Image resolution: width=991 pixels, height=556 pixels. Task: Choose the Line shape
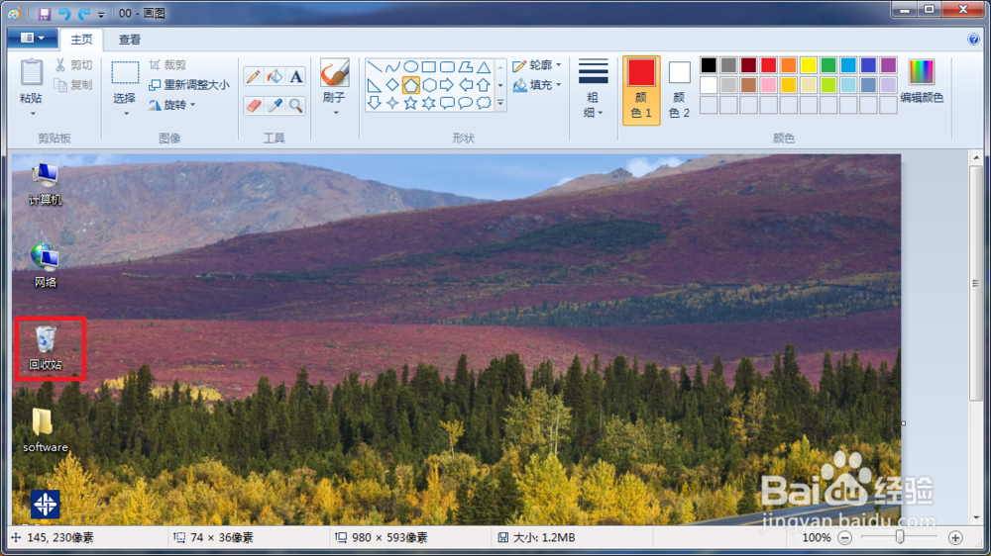[375, 66]
